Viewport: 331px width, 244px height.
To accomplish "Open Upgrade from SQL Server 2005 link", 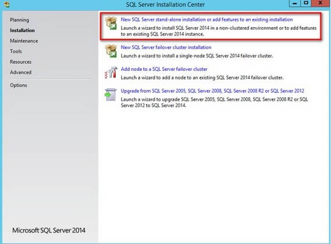I will [x=212, y=91].
